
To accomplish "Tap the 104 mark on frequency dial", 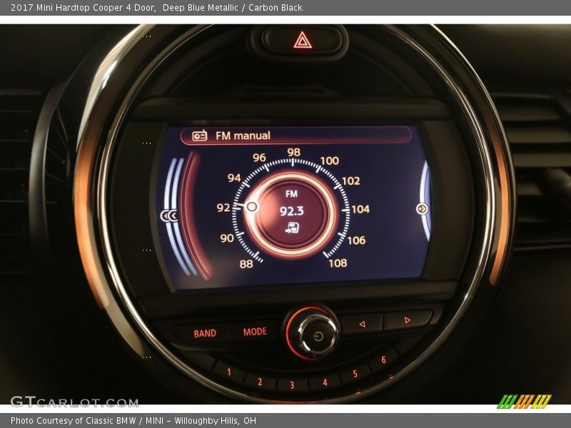I will [360, 209].
